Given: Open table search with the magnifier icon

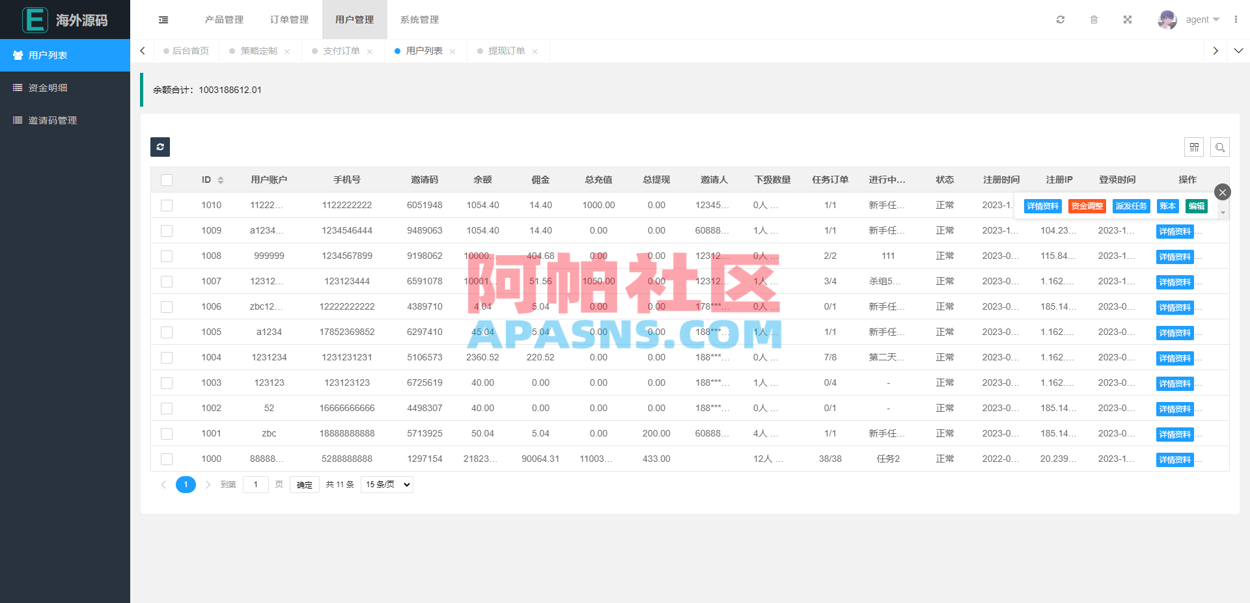Looking at the screenshot, I should click(1220, 147).
